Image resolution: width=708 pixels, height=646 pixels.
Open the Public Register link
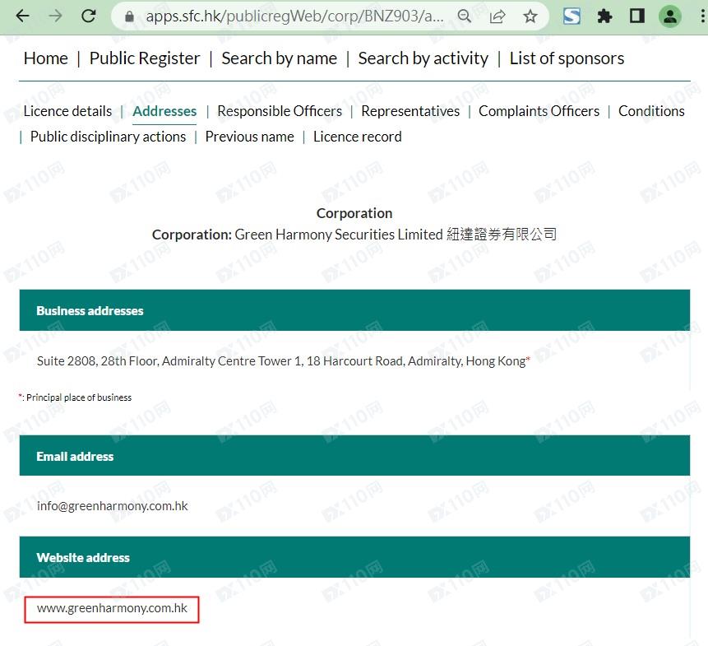click(x=145, y=58)
